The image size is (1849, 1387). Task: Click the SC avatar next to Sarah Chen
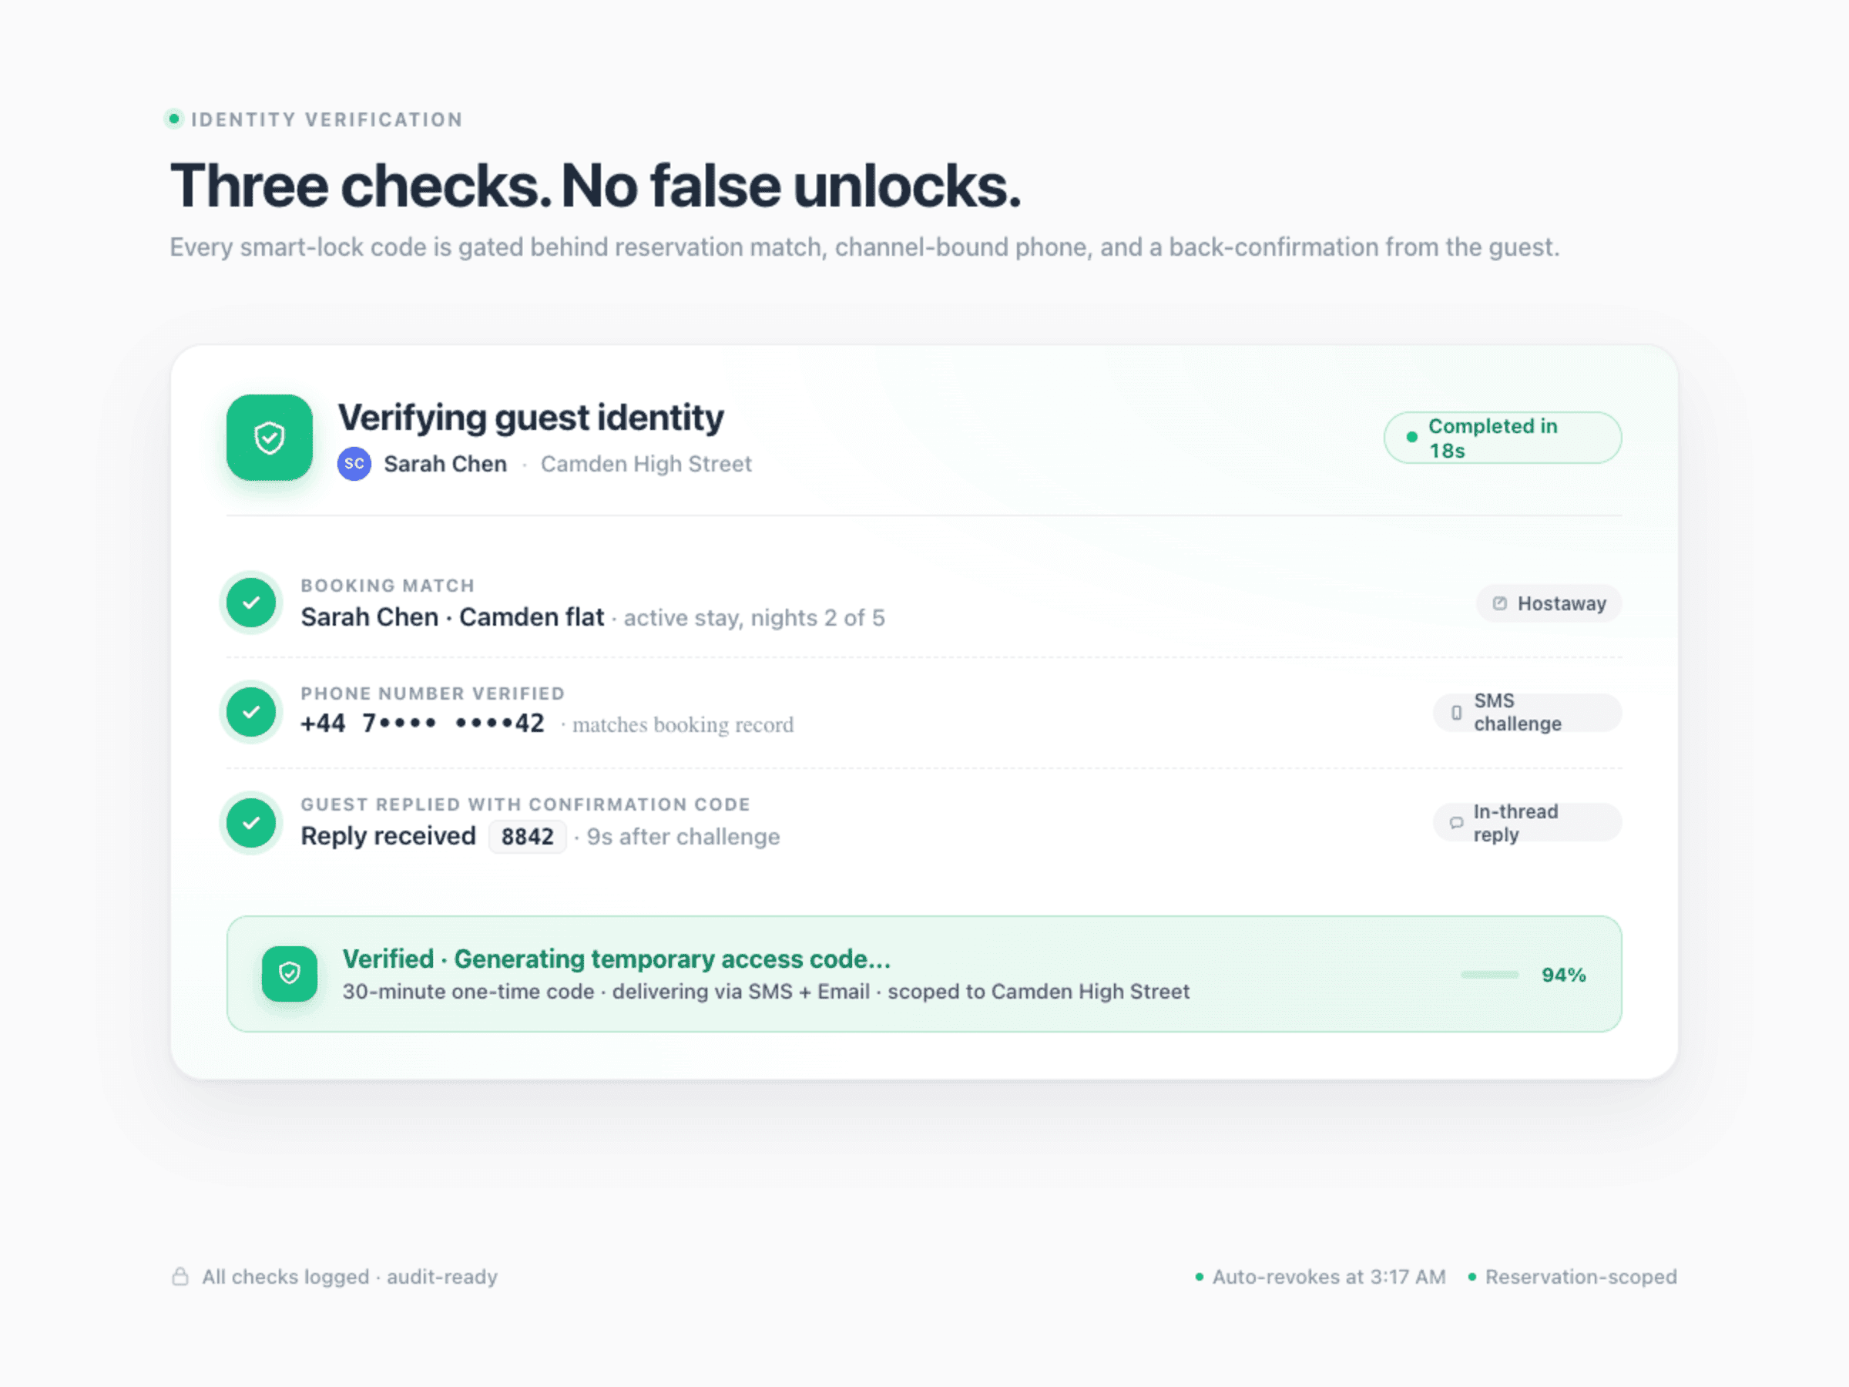pyautogui.click(x=354, y=464)
